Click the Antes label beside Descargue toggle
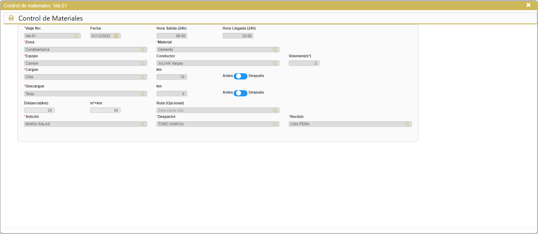The image size is (538, 234). (227, 92)
